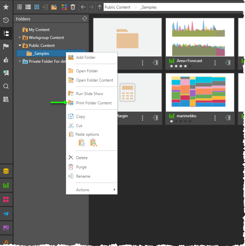Select My Content folder in tree
Screen dimensions: 245x246
(x=39, y=30)
